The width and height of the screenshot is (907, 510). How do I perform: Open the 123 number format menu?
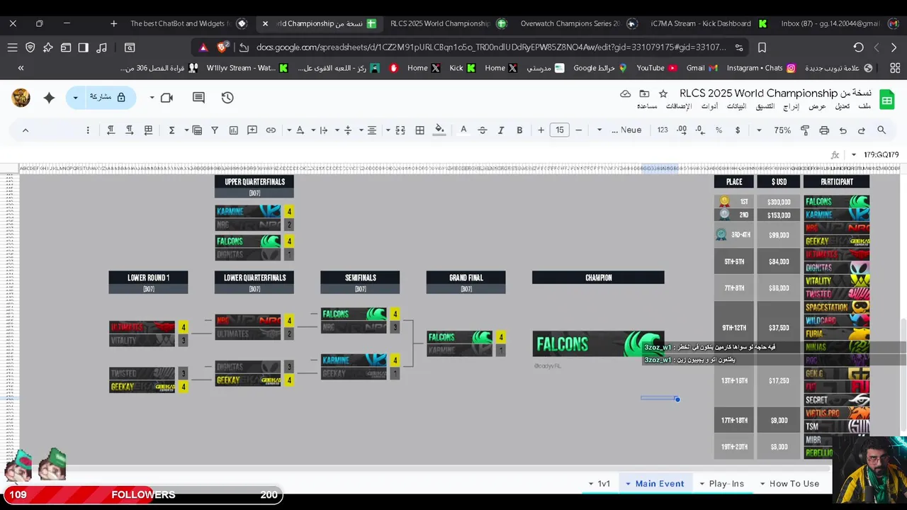click(x=663, y=130)
